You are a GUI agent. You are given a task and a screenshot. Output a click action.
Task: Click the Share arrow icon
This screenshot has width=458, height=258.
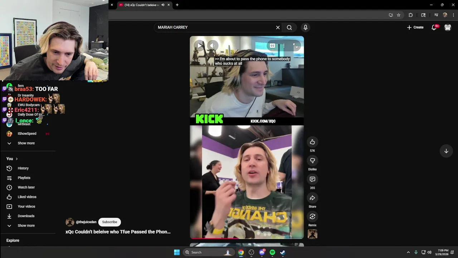(312, 198)
